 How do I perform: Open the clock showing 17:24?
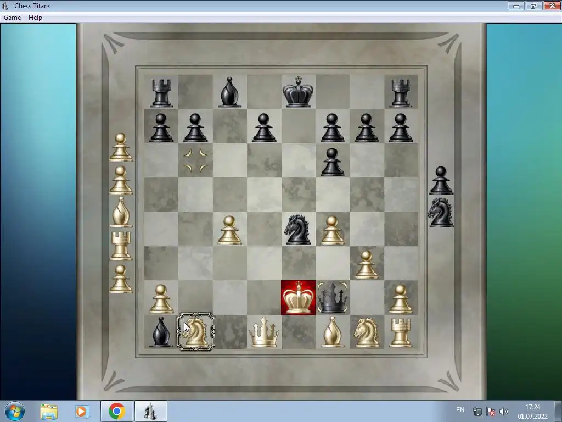[532, 412]
